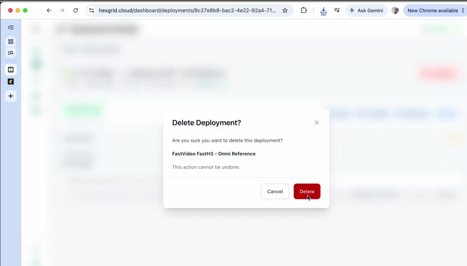
Task: Show Chrome downloads
Action: click(x=324, y=11)
